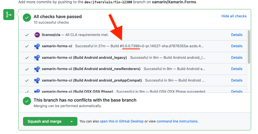Screen dimensions: 258x134
Task: Click green check circle beside no conflicts message
Action: (x=27, y=101)
